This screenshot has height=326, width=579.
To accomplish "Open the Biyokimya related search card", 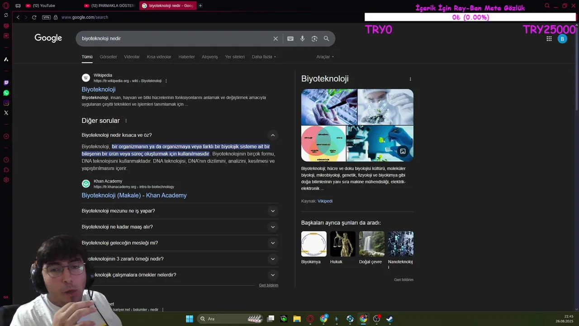I will coord(314,248).
